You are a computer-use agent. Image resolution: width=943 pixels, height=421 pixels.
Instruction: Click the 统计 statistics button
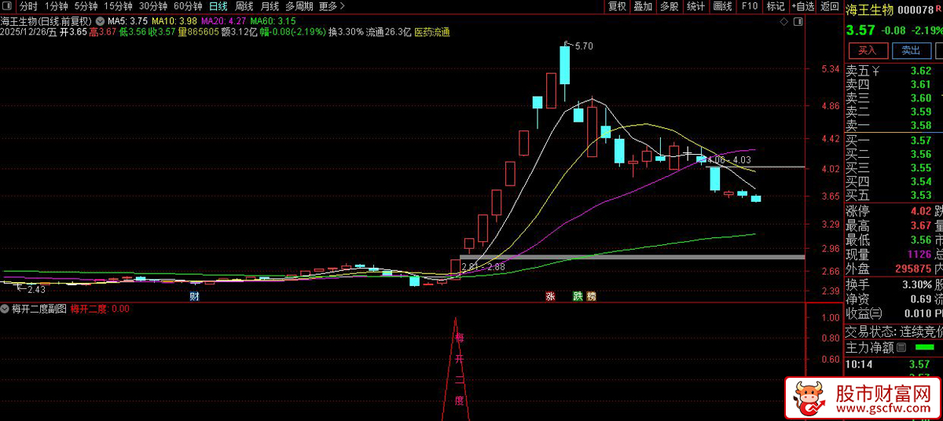coord(695,6)
